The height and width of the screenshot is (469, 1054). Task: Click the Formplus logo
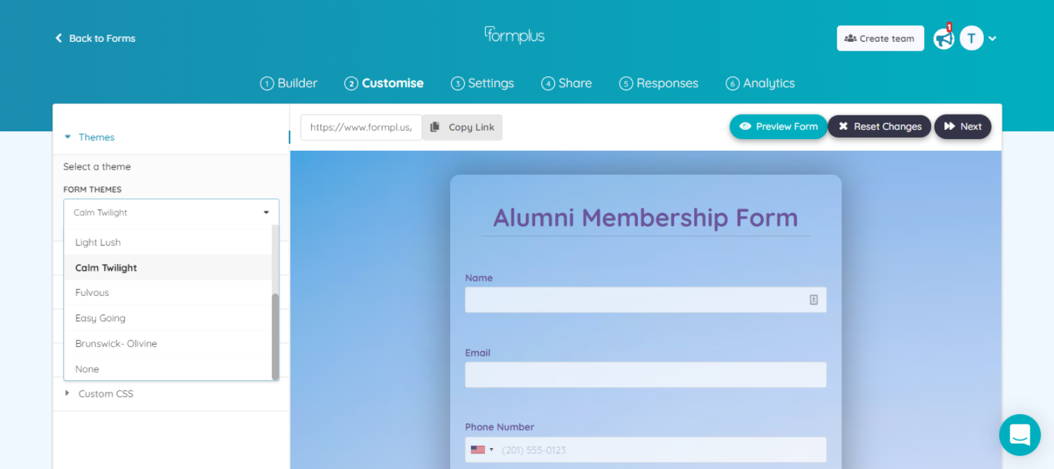pyautogui.click(x=514, y=35)
